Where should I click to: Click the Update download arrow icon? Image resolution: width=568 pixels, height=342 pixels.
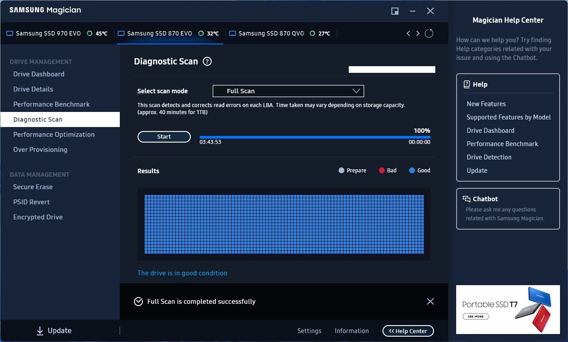click(x=40, y=330)
